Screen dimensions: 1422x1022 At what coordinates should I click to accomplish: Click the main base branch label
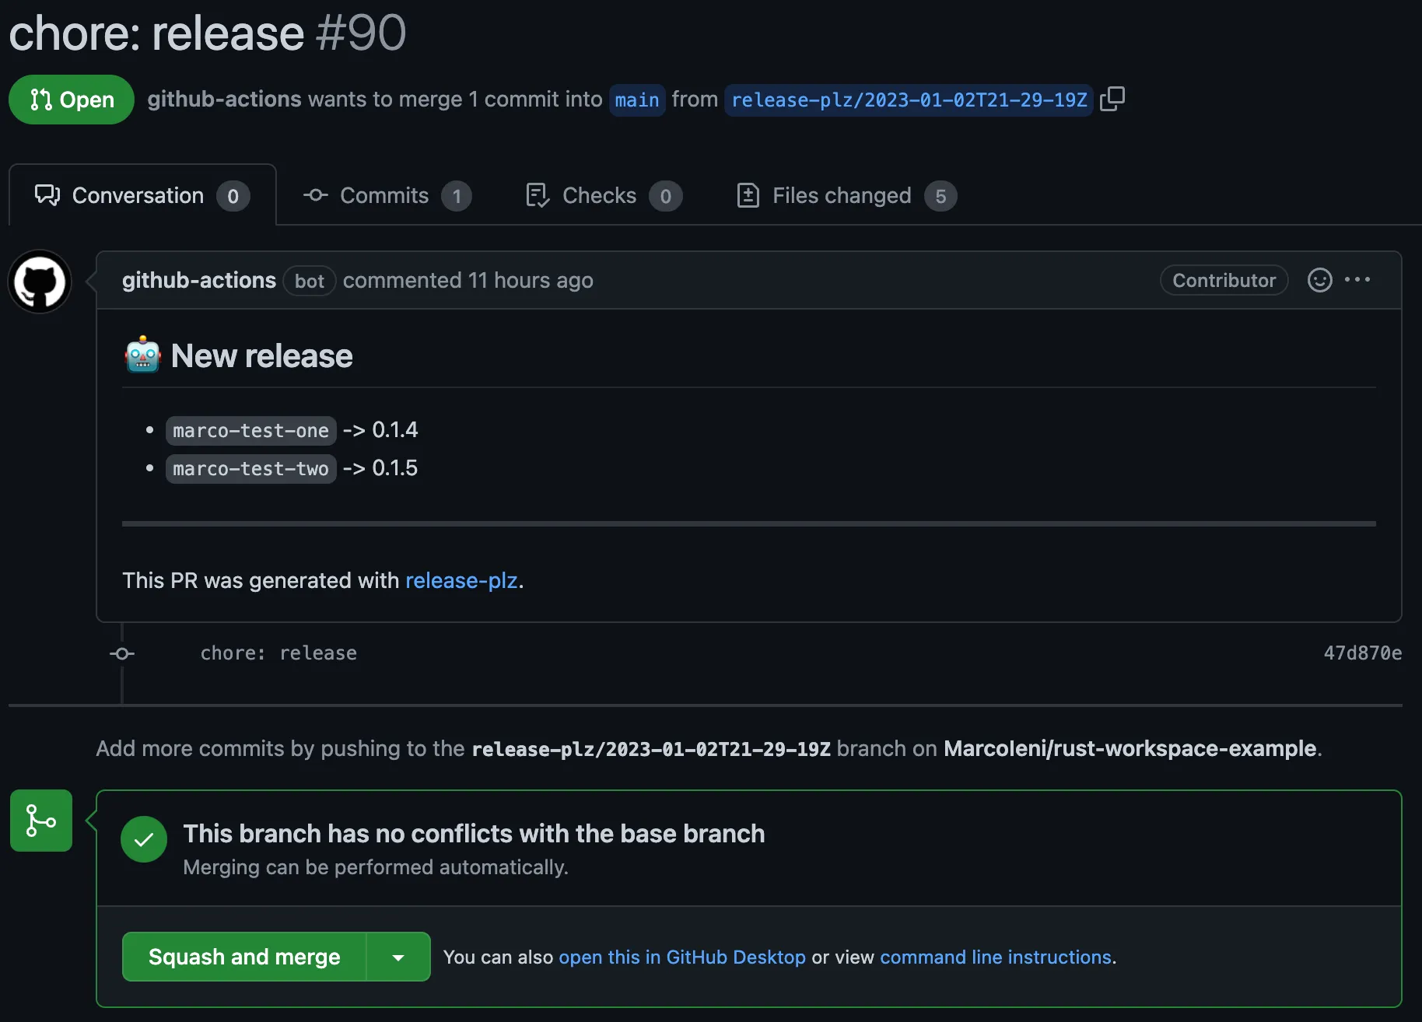tap(637, 100)
